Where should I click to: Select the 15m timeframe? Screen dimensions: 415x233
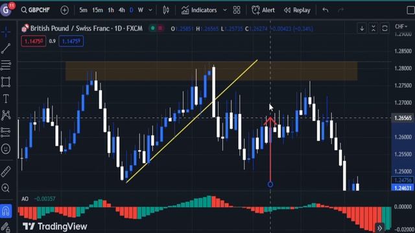[x=97, y=10]
